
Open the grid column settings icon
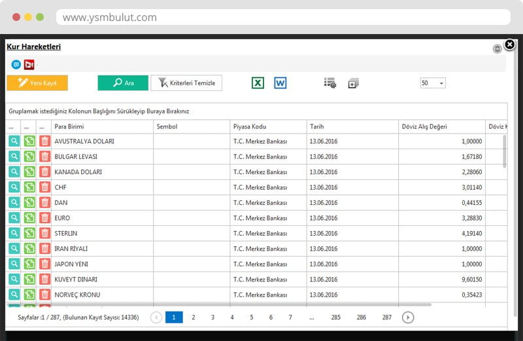[x=330, y=83]
